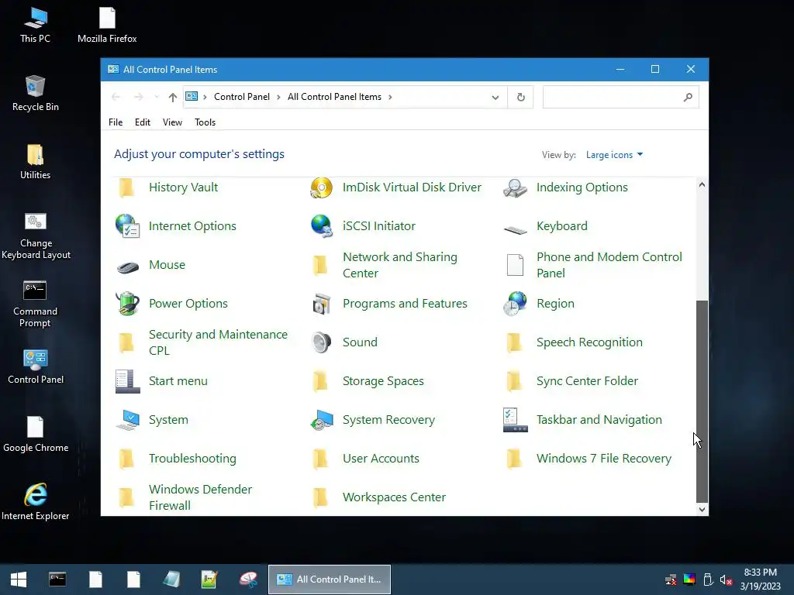Open the Indexing Options icon

point(515,187)
